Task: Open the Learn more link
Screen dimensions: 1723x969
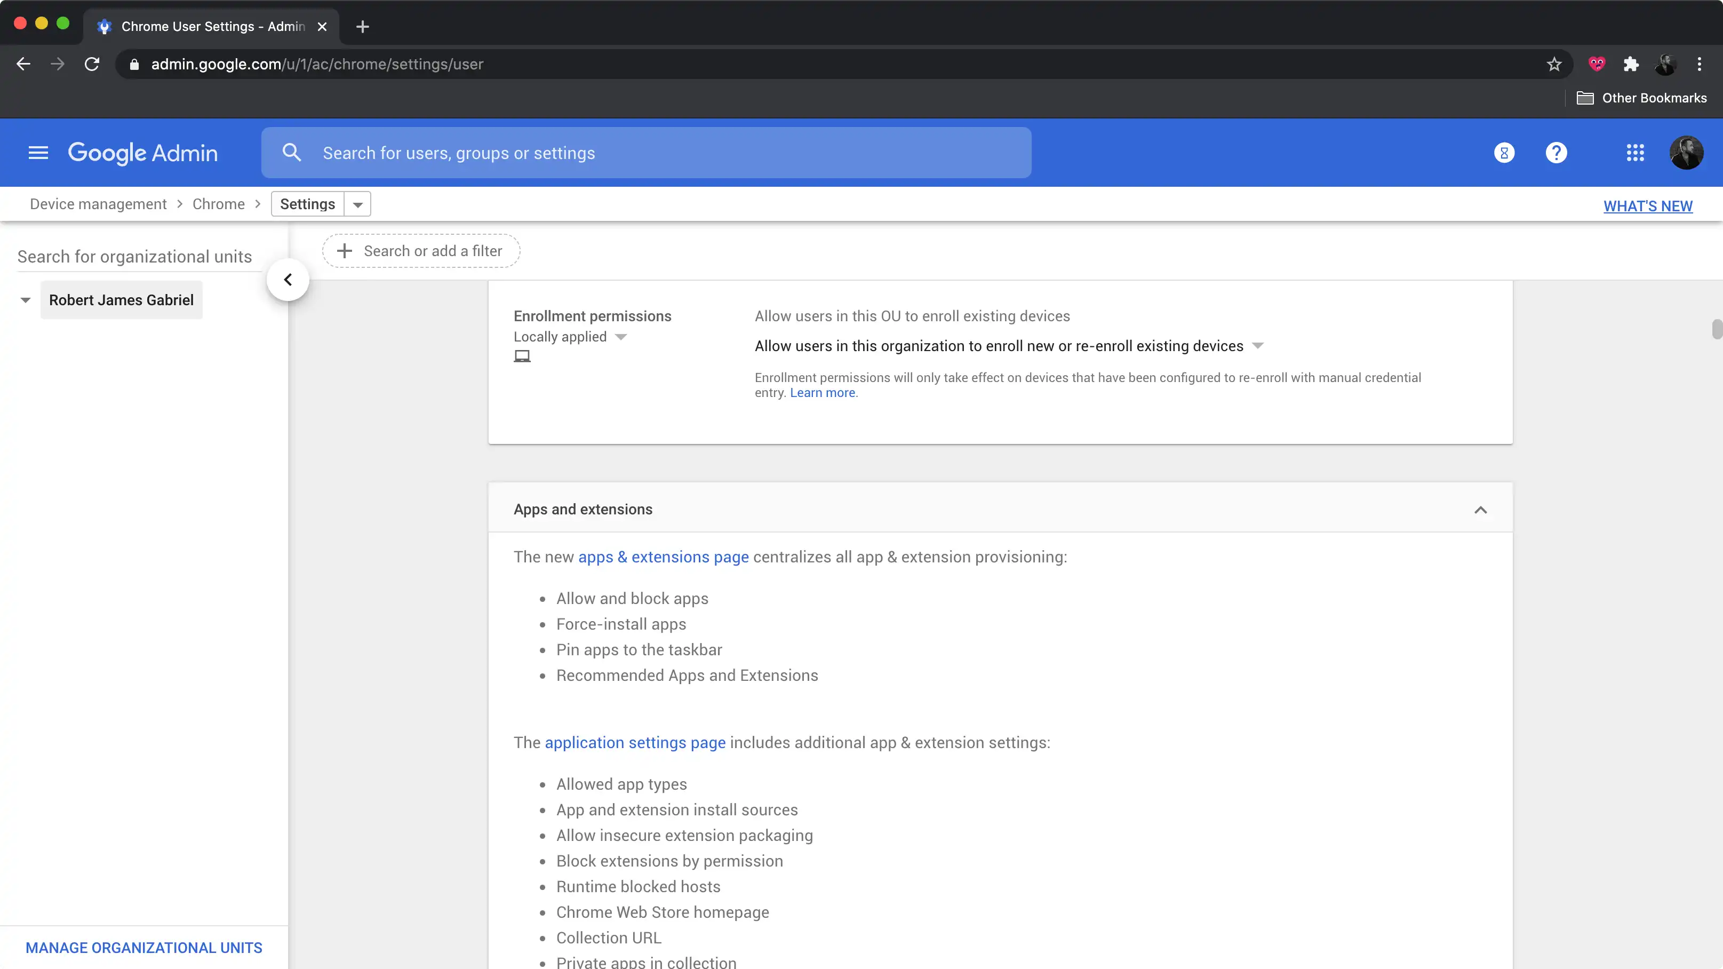Action: click(822, 393)
